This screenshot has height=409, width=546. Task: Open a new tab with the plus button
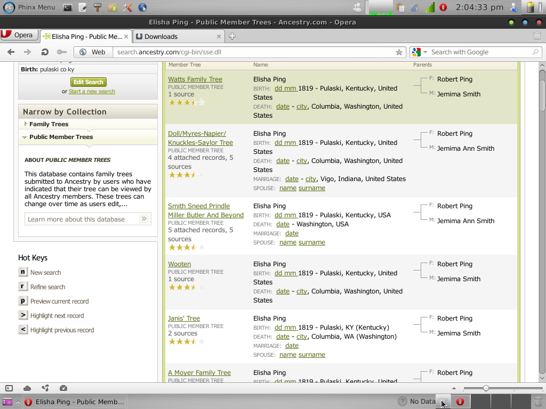click(x=232, y=36)
